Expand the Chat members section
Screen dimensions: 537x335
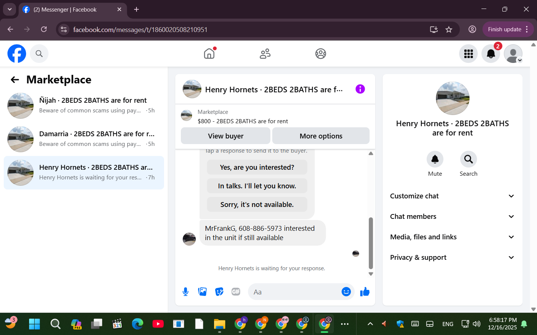[452, 217]
